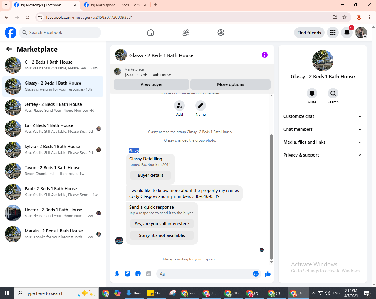Send a thumbs-up like
376x299 pixels.
(268, 274)
